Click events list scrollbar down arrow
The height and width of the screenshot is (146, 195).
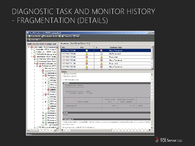point(152,68)
